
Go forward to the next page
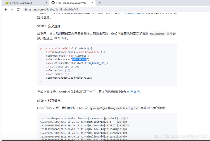[x=12, y=10]
